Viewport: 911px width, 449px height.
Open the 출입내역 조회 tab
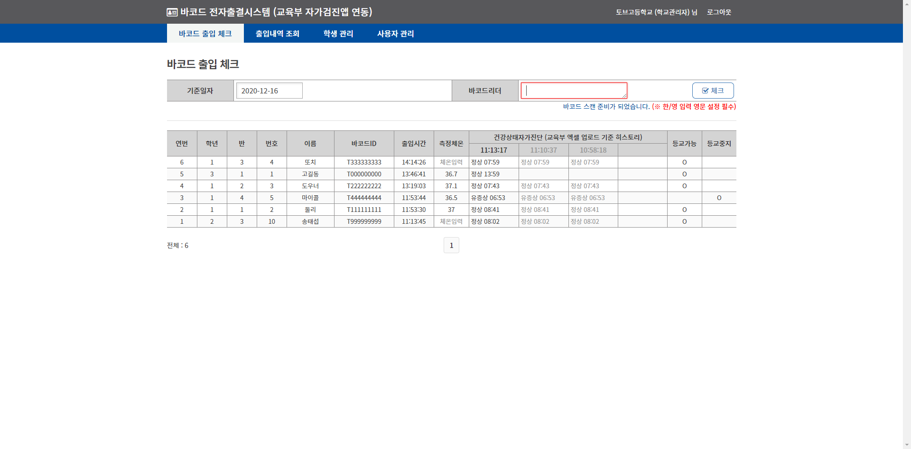(277, 34)
